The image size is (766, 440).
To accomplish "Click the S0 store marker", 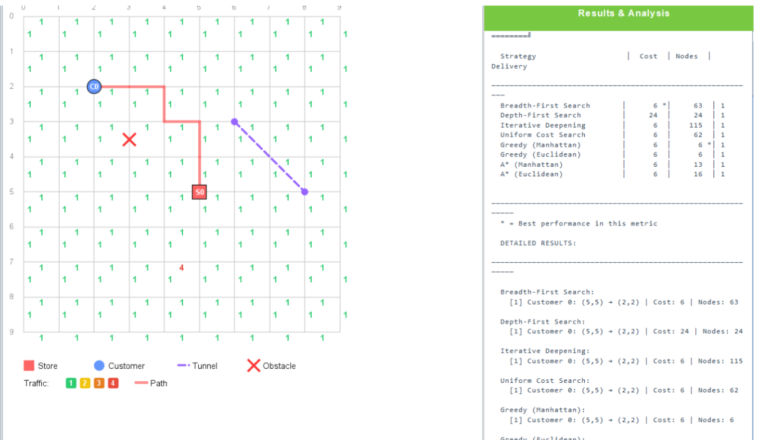I will pyautogui.click(x=199, y=192).
